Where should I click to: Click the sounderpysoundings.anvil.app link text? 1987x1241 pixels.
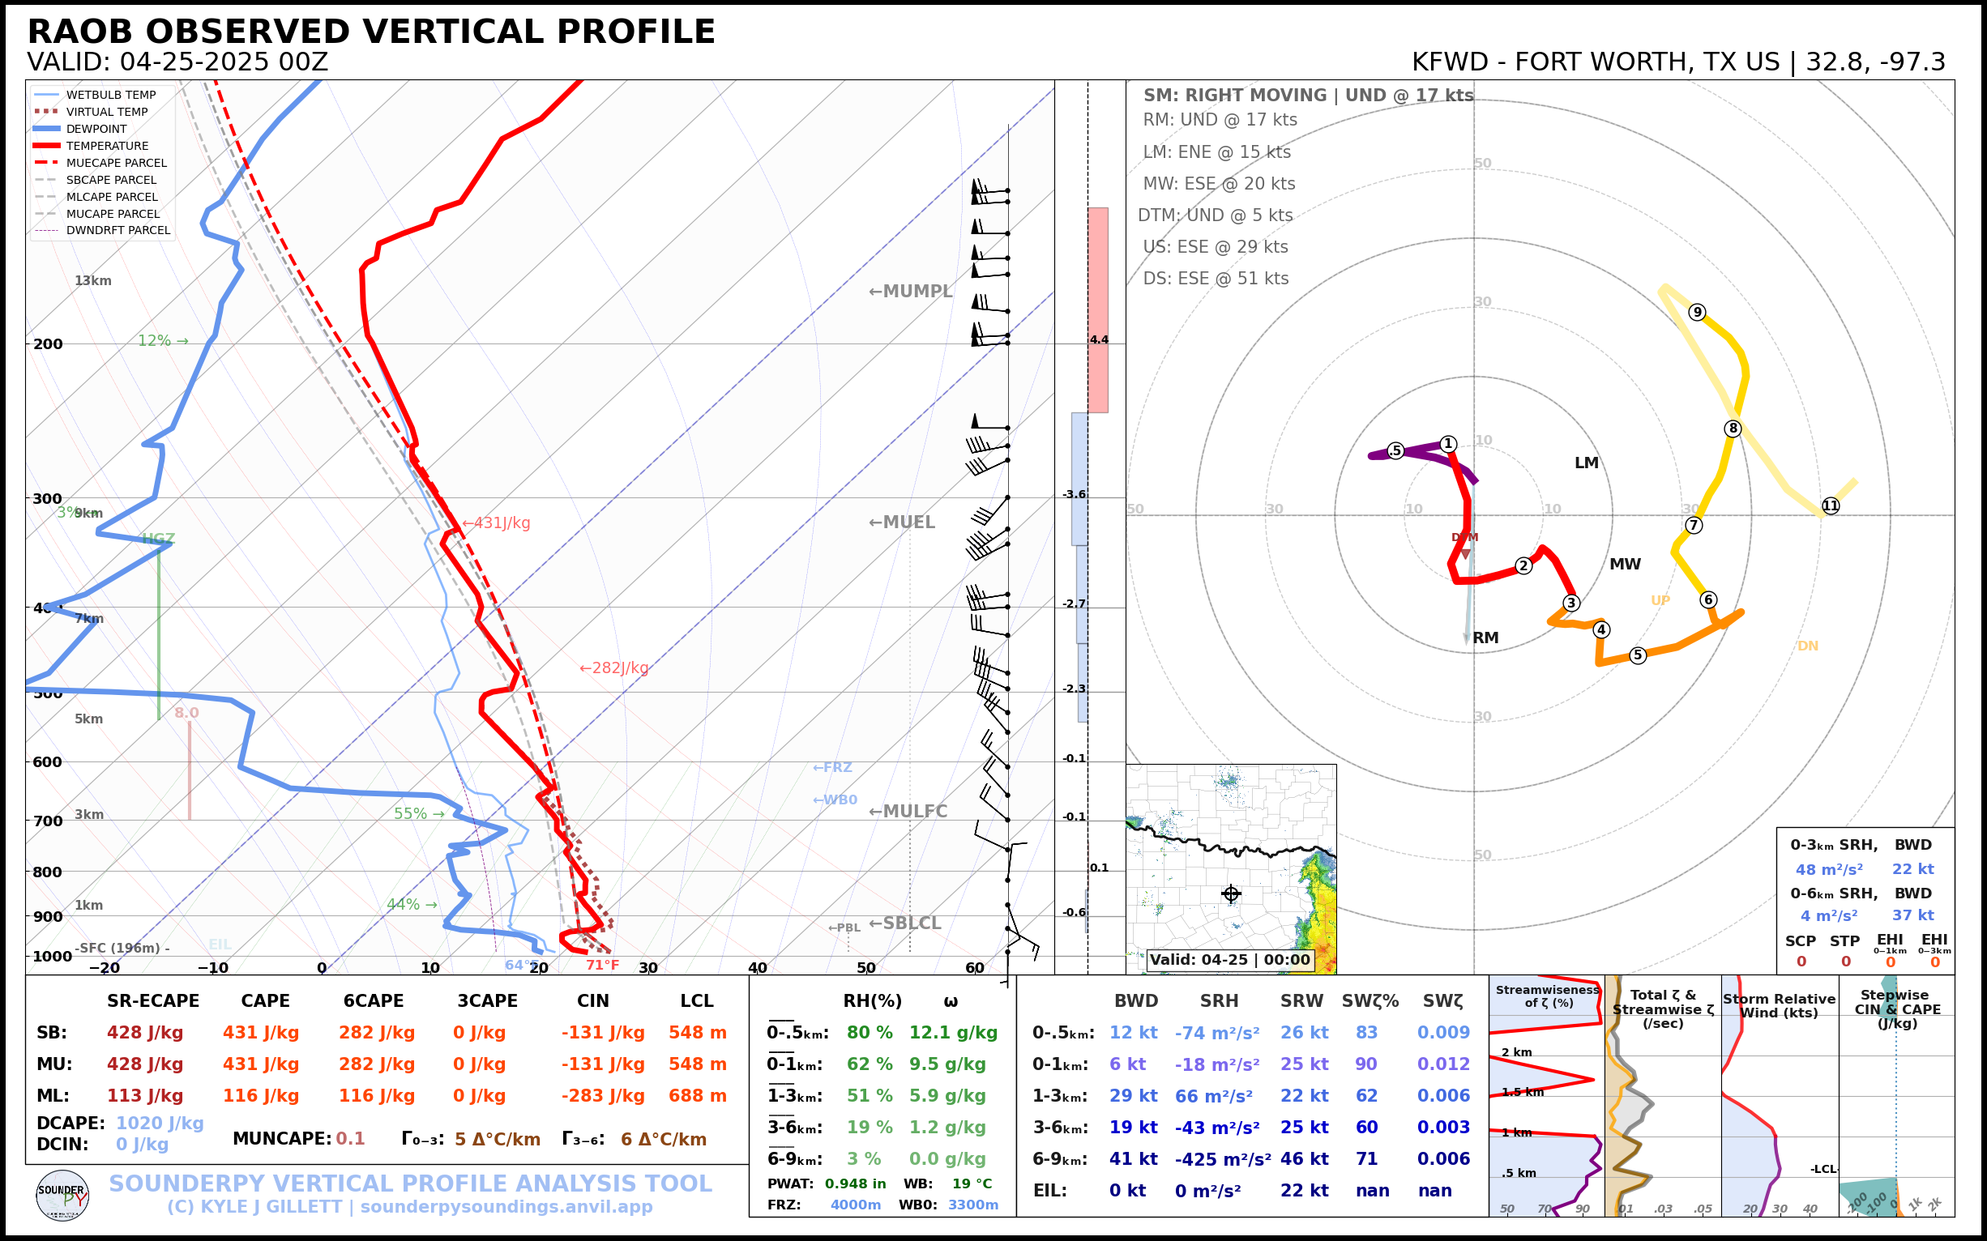[x=506, y=1206]
